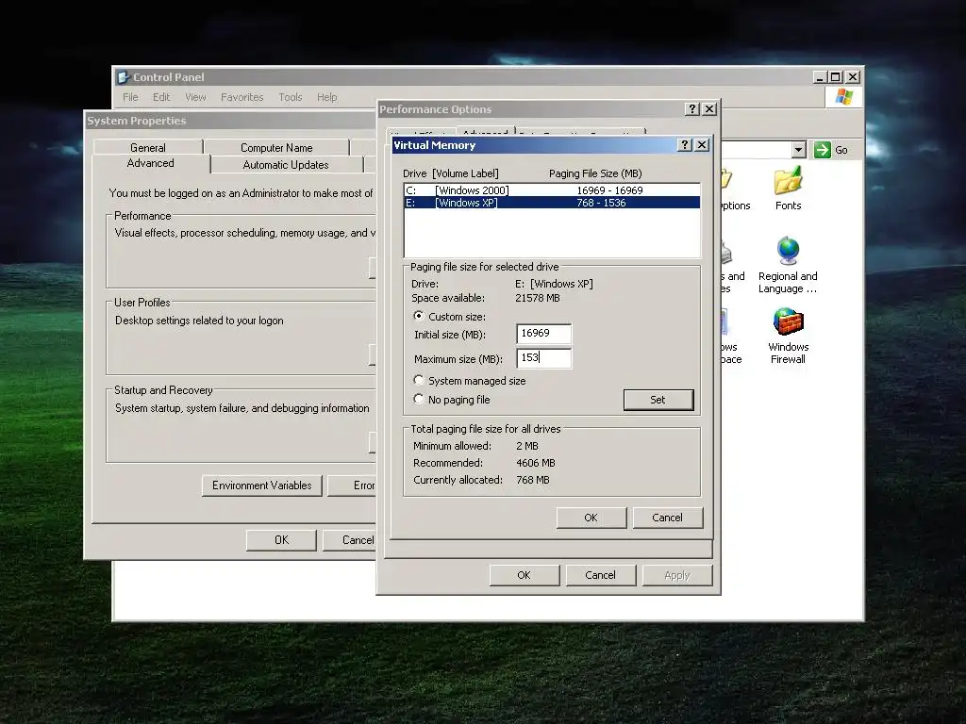This screenshot has height=724, width=966.
Task: Click the Maximum size (MB) field
Action: 543,357
